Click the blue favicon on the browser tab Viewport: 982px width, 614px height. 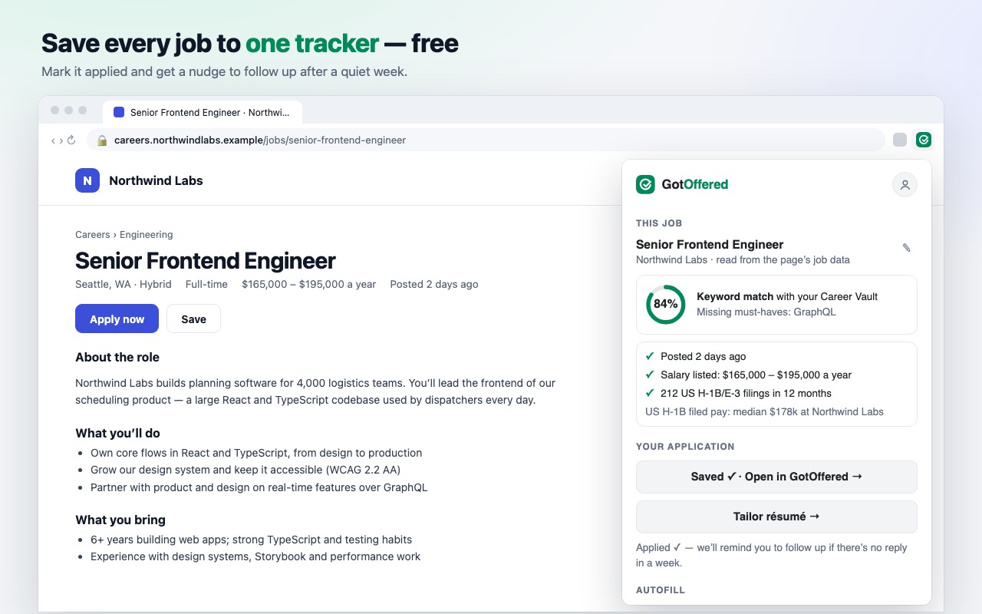(119, 112)
